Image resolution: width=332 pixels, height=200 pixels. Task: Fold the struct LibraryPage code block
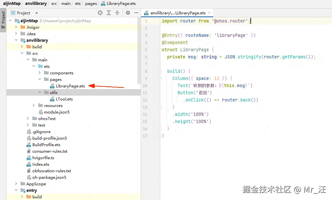160,50
